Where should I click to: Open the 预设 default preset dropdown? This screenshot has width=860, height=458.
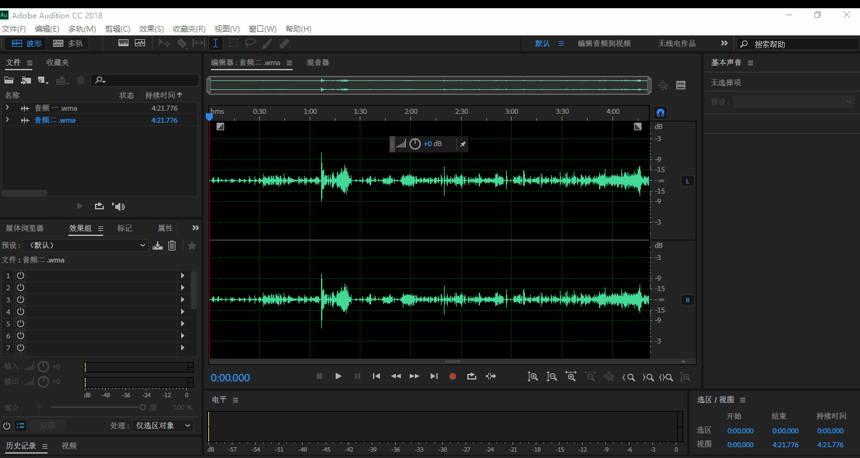85,245
